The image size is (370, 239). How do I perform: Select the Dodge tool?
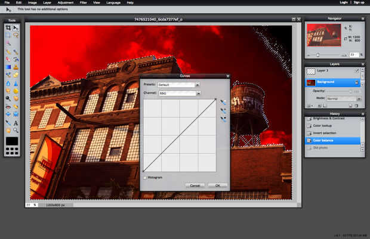pyautogui.click(x=8, y=98)
